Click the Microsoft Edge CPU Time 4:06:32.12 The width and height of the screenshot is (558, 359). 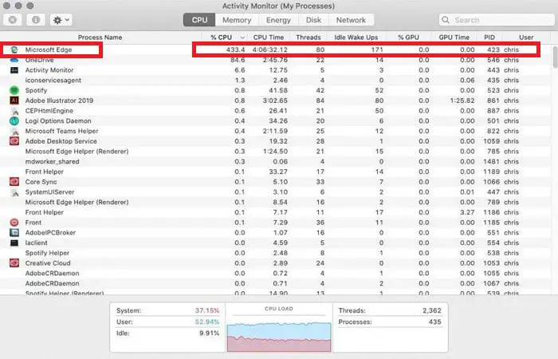(269, 49)
